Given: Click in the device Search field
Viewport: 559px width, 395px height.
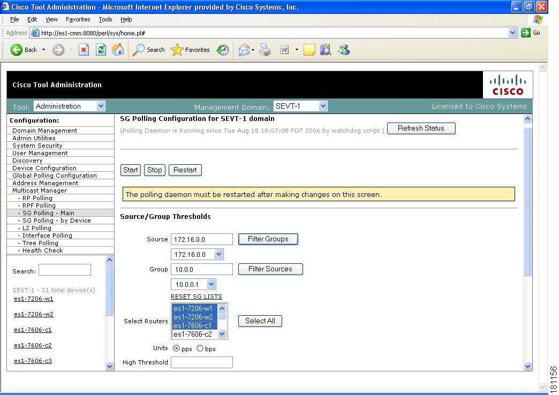Looking at the screenshot, I should tap(65, 270).
